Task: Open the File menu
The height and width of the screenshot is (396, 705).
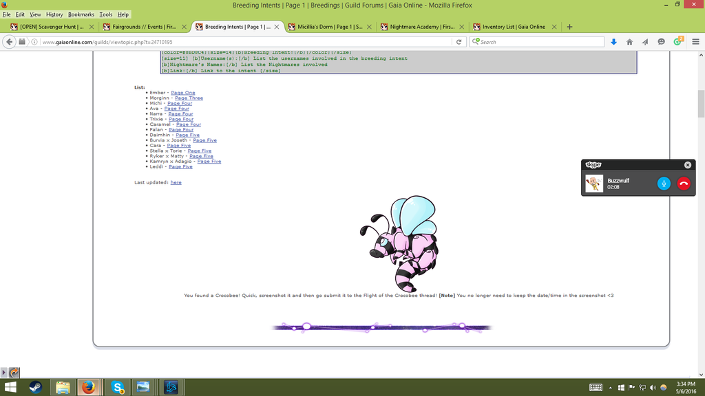Action: click(6, 14)
